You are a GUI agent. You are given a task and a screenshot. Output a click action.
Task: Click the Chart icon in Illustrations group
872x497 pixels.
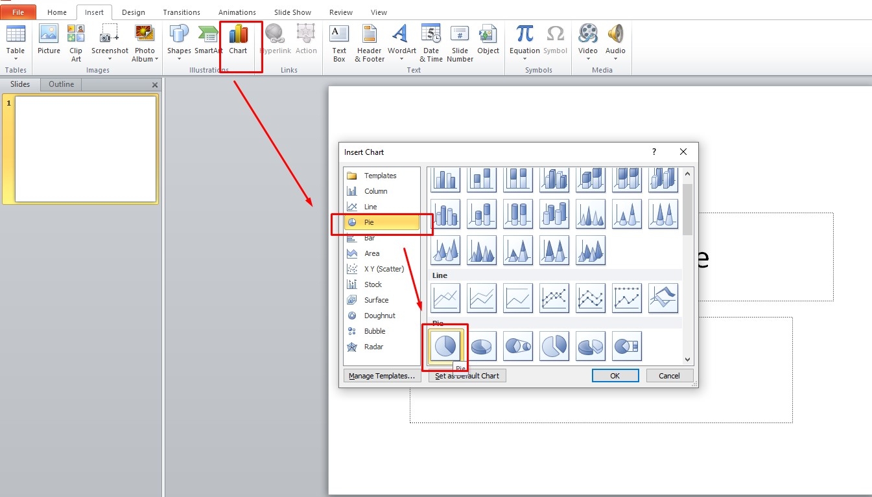[238, 34]
